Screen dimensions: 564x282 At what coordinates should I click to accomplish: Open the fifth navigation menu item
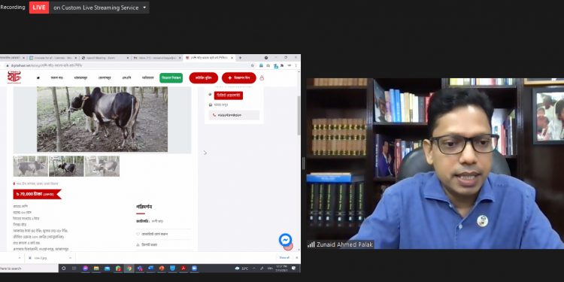pos(126,77)
